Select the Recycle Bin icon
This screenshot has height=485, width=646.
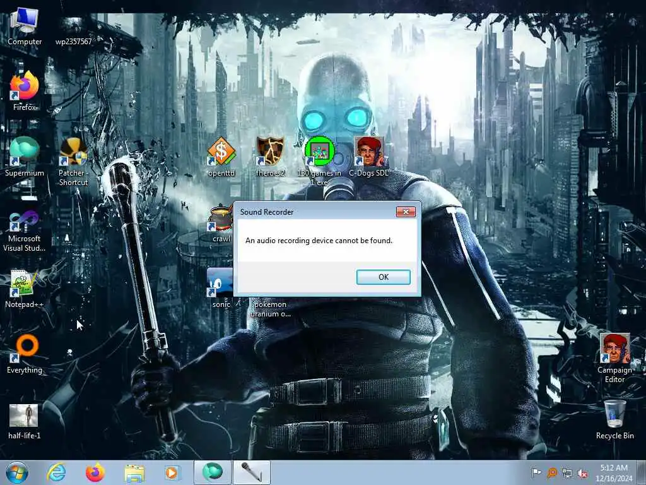click(x=614, y=419)
